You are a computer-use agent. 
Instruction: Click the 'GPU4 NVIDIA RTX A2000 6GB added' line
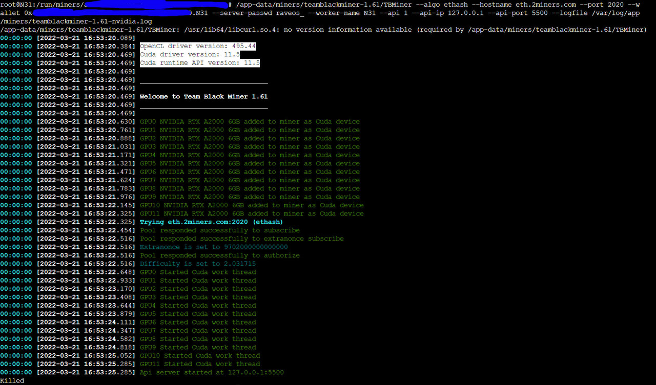pos(250,155)
